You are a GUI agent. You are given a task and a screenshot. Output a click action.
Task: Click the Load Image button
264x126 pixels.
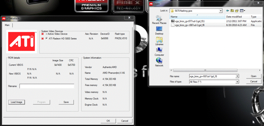point(17,102)
